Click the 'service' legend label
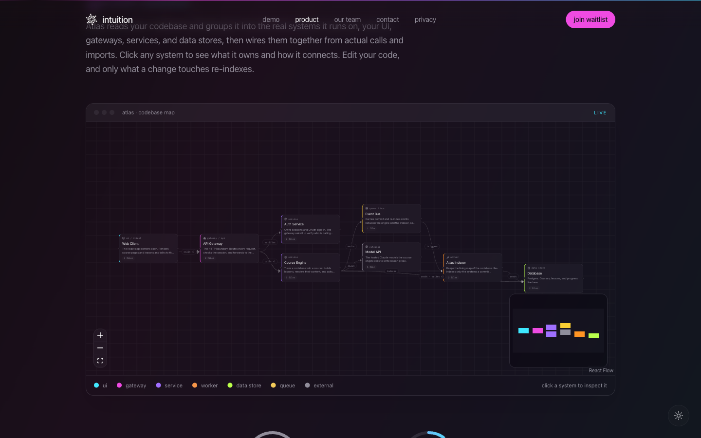This screenshot has height=438, width=701. tap(173, 385)
